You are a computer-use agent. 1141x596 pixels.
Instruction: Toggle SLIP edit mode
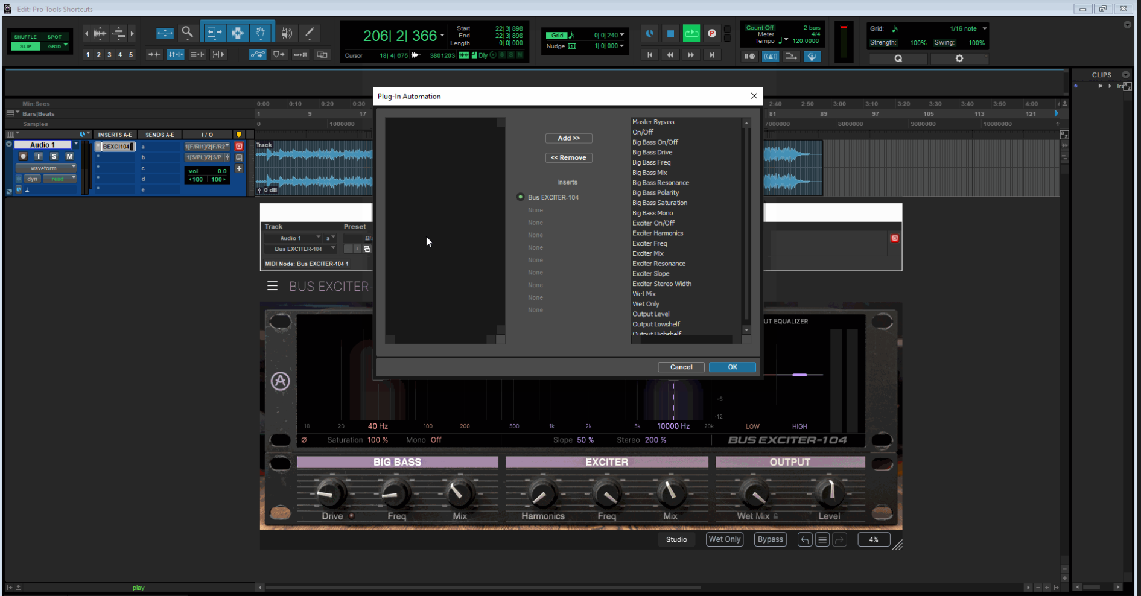25,46
